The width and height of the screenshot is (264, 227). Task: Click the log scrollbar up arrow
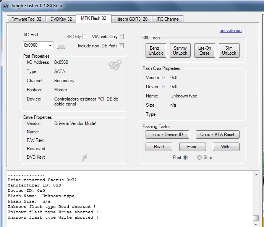pos(256,174)
